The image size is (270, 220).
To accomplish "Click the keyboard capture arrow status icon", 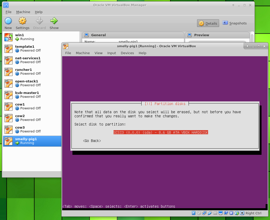I will coord(242,213).
